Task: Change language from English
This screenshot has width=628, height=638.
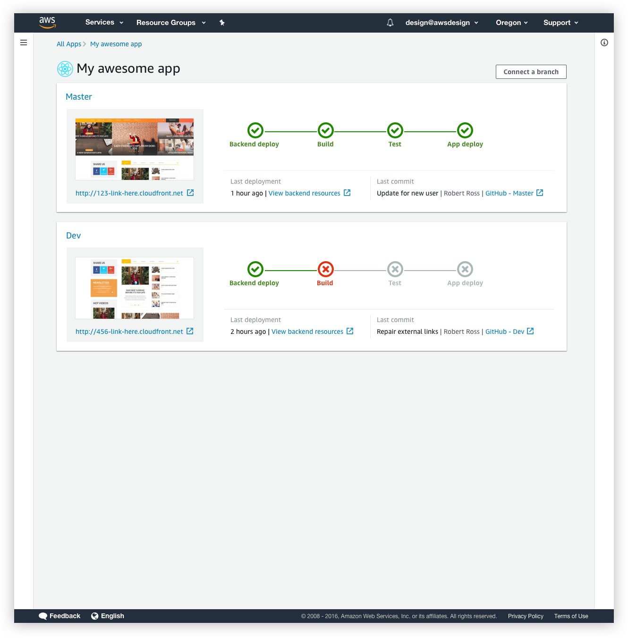Action: point(108,616)
